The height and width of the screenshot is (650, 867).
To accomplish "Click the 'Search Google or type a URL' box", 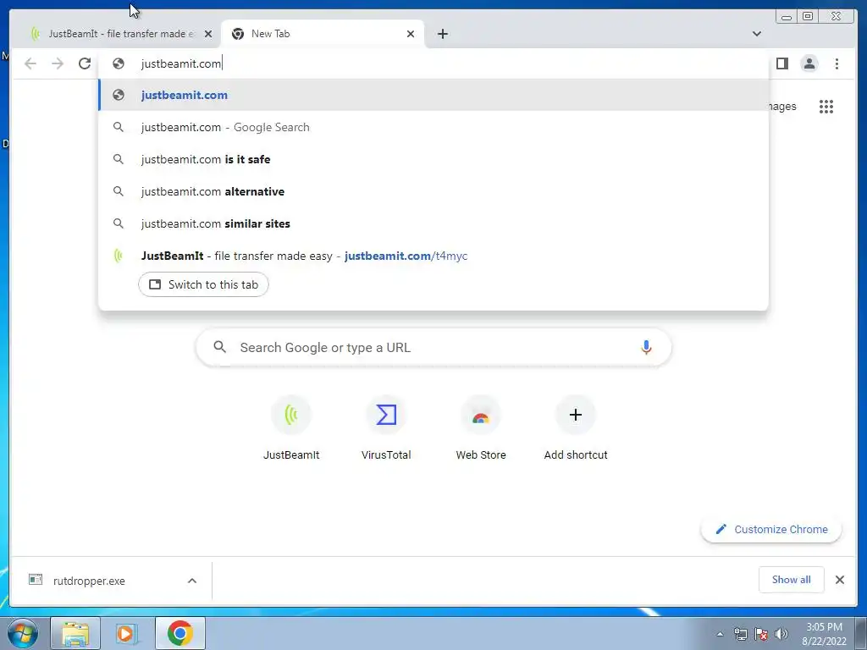I will [434, 347].
